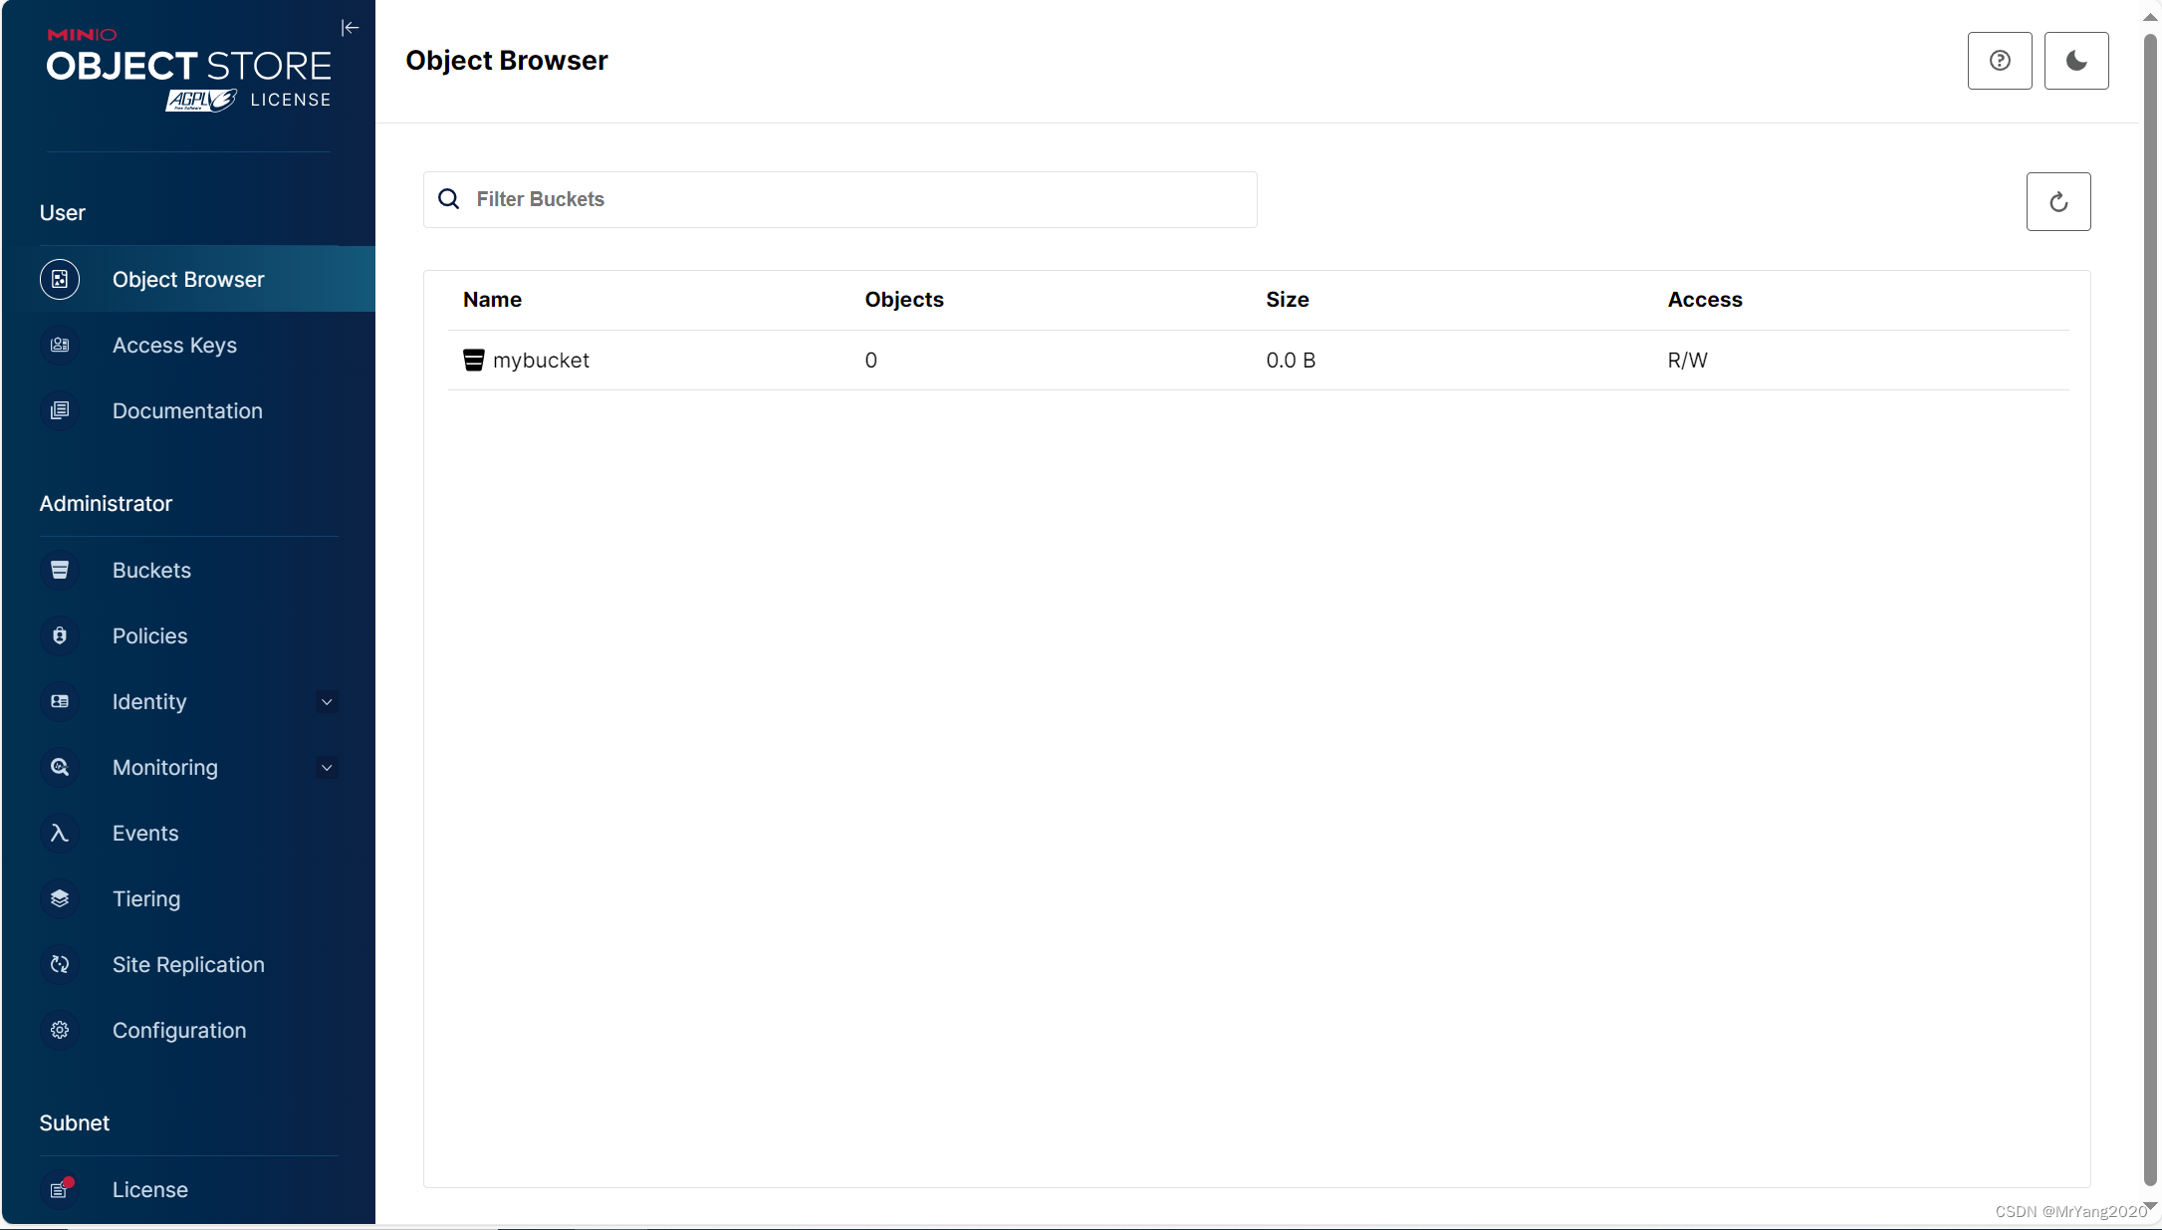Click the Access Keys sidebar icon
Screen dimensions: 2162x1230
(x=60, y=345)
